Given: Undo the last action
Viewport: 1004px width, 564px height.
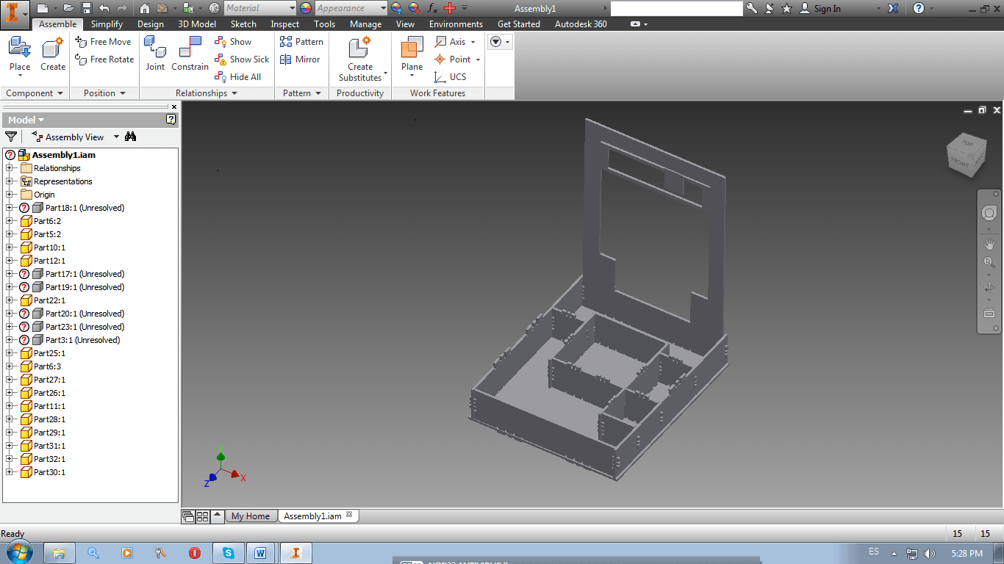Looking at the screenshot, I should pyautogui.click(x=104, y=8).
